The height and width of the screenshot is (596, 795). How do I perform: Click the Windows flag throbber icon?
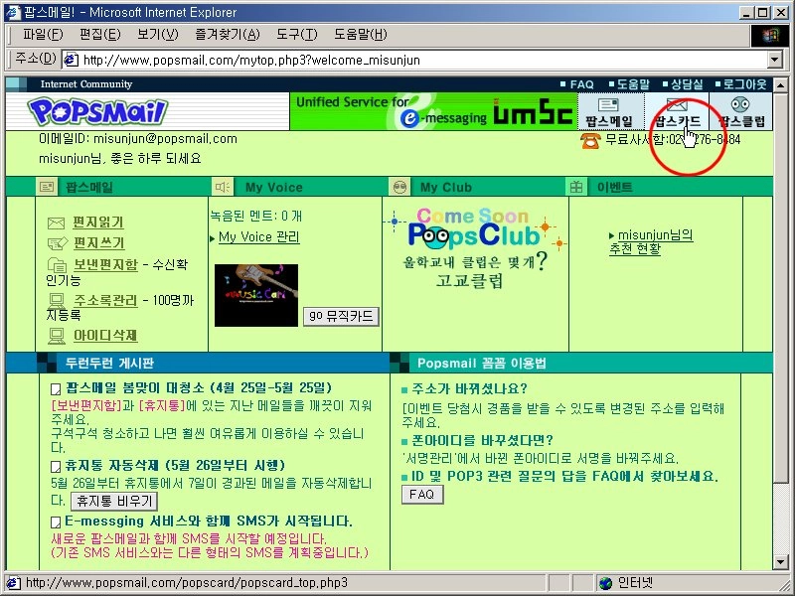point(768,35)
